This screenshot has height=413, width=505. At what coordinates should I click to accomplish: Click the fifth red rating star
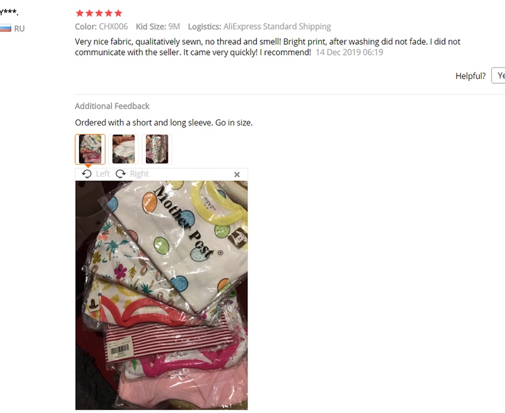(118, 13)
